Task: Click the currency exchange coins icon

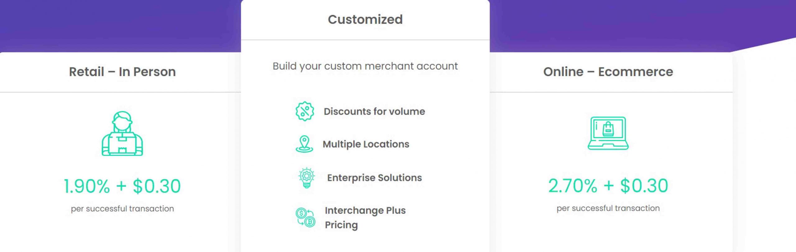Action: 305,217
